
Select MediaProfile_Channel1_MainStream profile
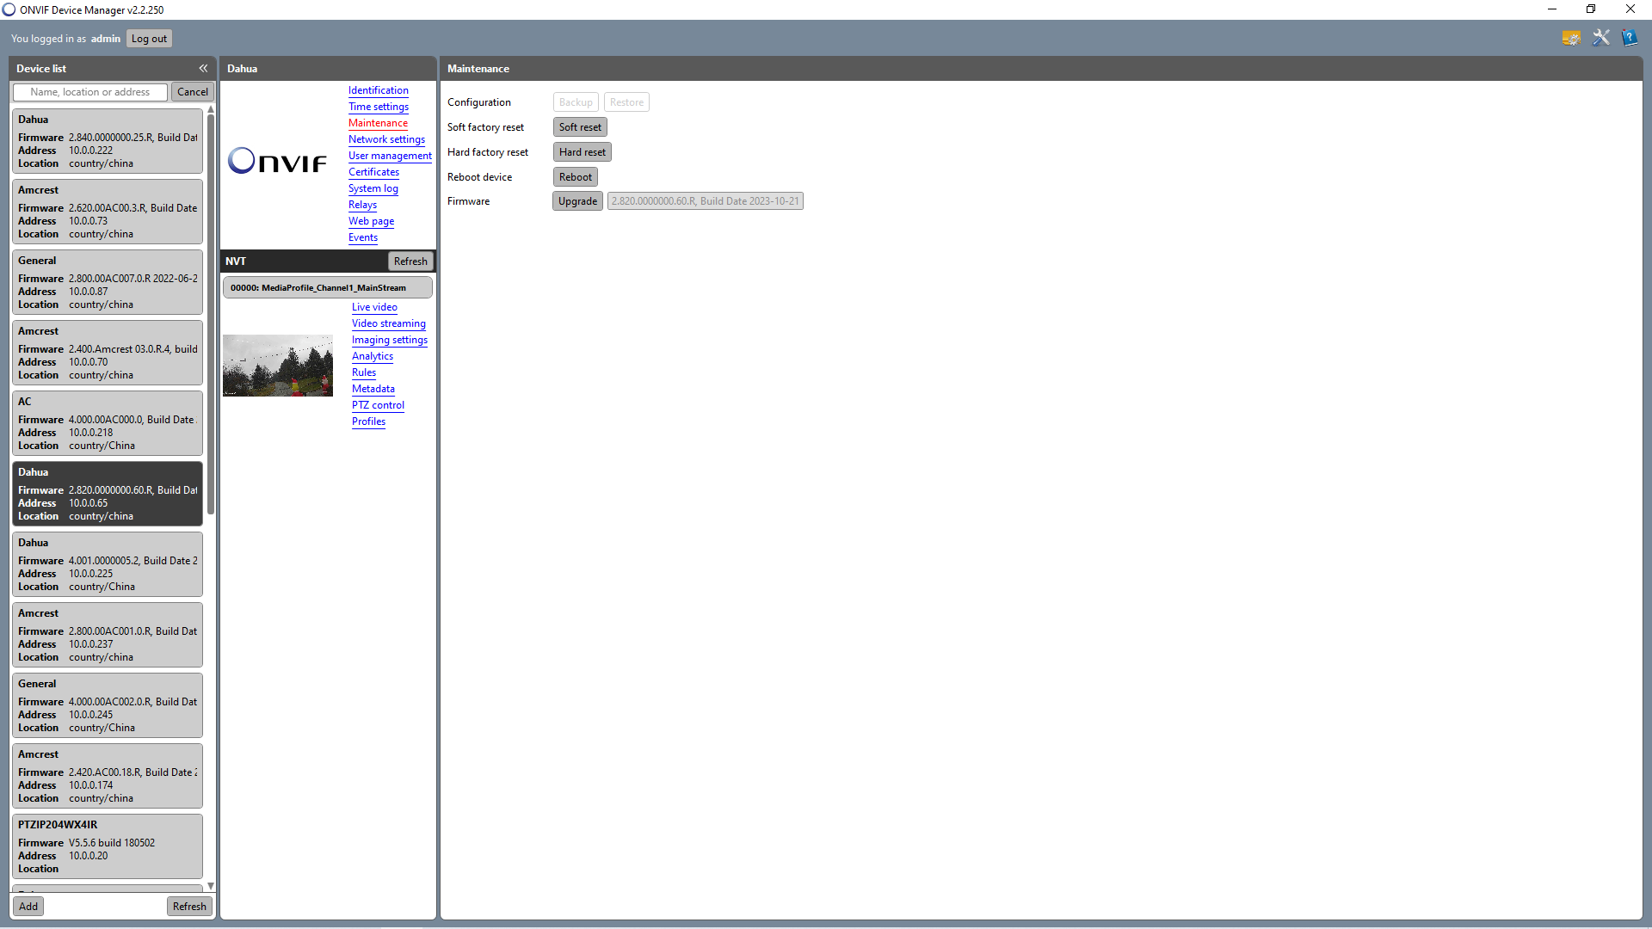click(x=327, y=288)
